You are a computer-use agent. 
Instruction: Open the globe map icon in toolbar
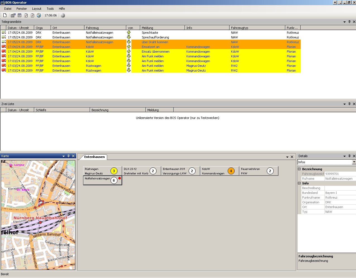(39, 15)
